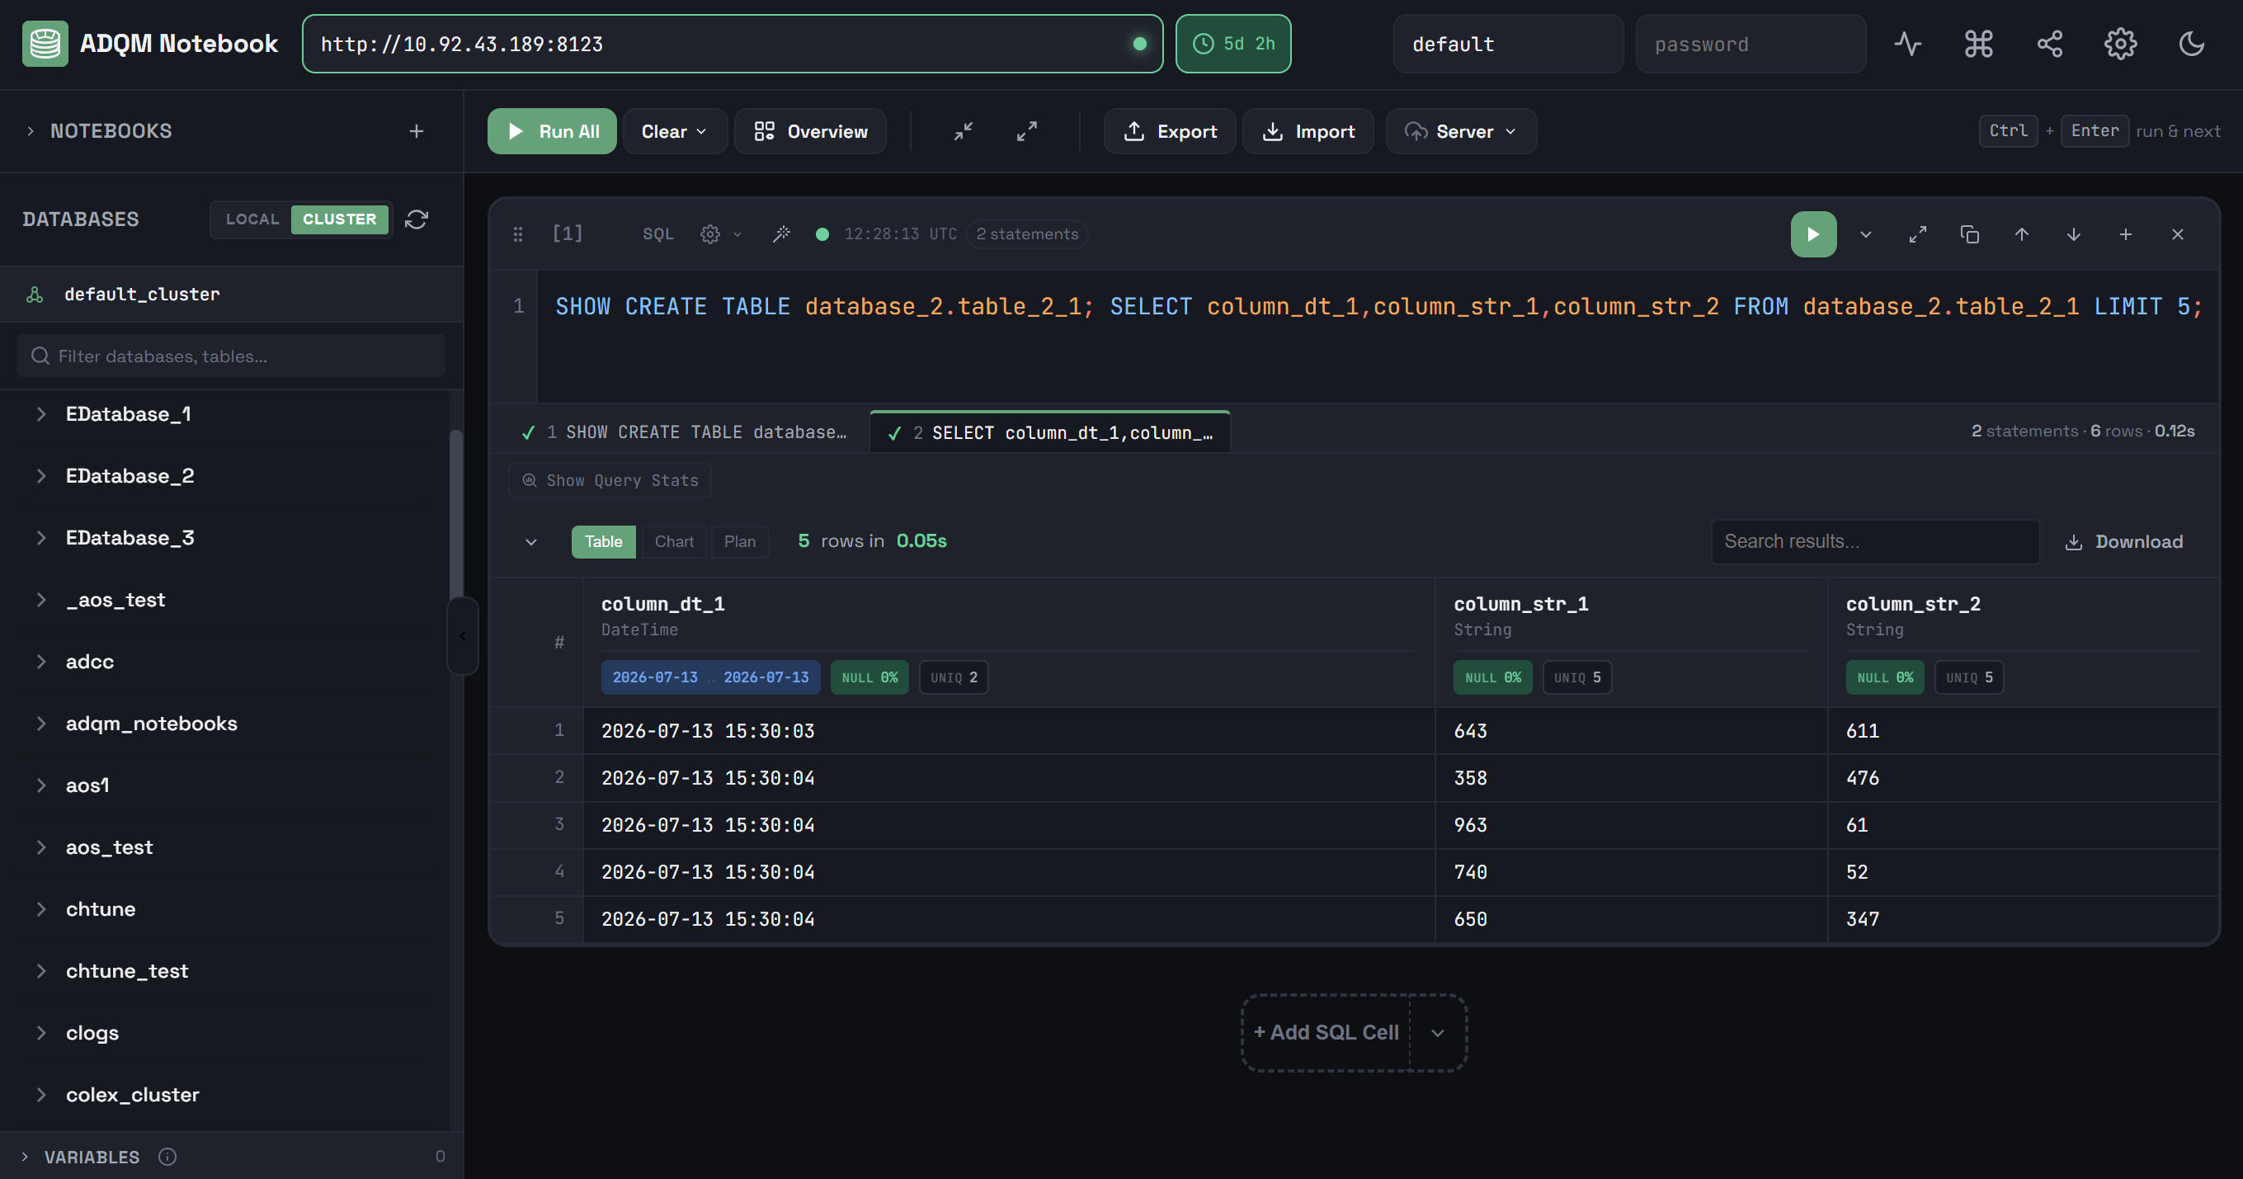Open the Clear dropdown
The height and width of the screenshot is (1179, 2243).
[x=675, y=131]
